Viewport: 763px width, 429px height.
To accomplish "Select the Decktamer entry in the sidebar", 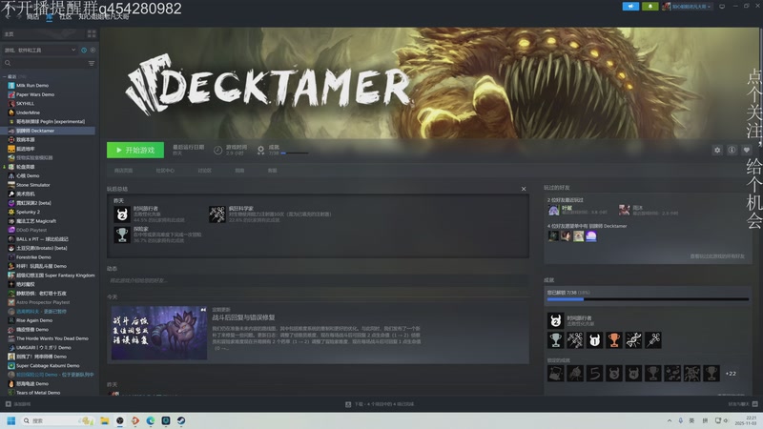I will pyautogui.click(x=49, y=131).
